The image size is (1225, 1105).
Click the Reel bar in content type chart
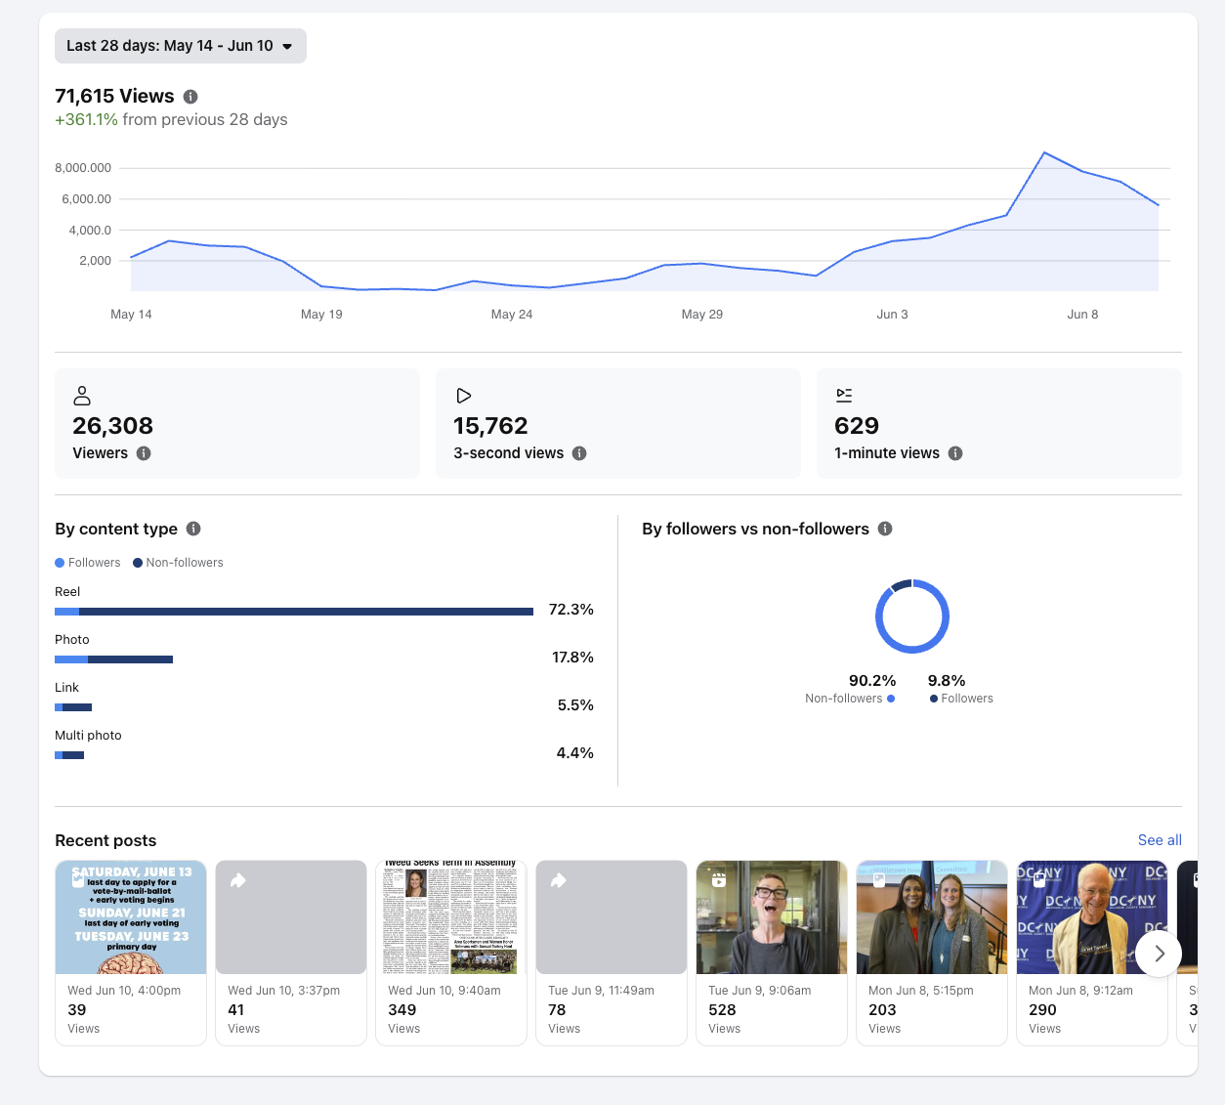point(294,612)
